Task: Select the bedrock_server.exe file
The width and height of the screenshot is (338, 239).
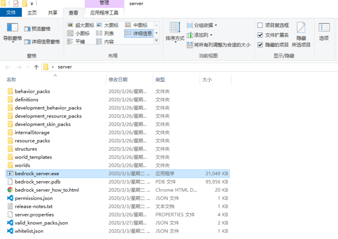Action: [x=118, y=174]
